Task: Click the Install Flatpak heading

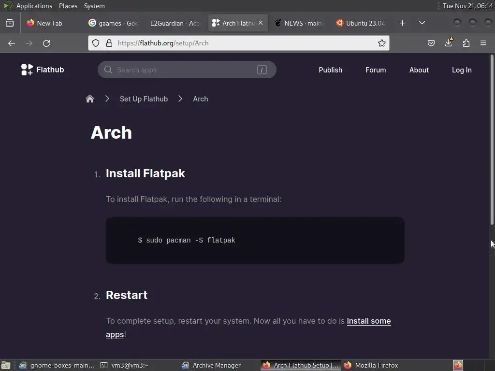Action: point(145,173)
